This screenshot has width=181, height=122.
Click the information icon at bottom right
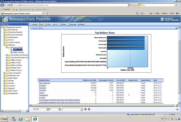[x=177, y=109]
